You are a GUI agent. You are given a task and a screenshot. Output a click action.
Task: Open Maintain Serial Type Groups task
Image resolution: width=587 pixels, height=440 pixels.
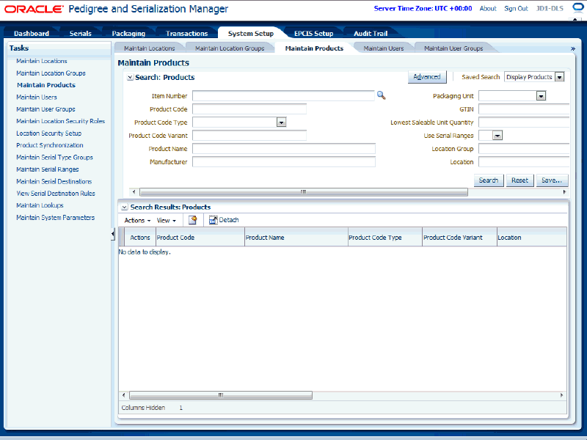54,157
